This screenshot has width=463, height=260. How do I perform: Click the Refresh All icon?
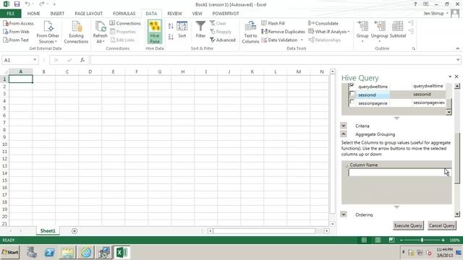(100, 27)
